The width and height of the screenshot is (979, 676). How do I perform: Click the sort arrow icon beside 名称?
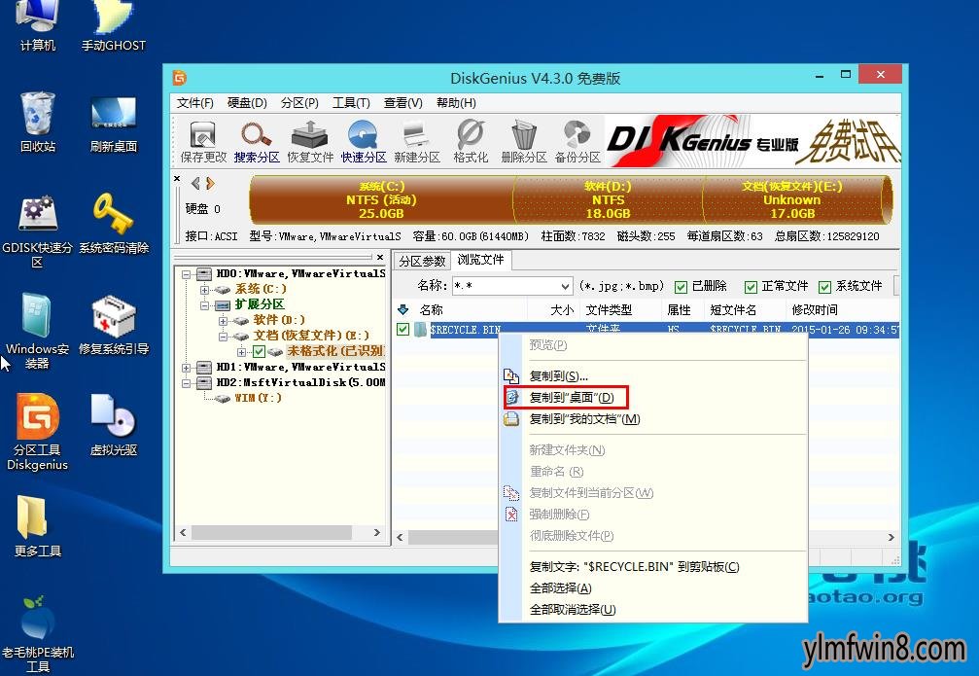(x=402, y=309)
